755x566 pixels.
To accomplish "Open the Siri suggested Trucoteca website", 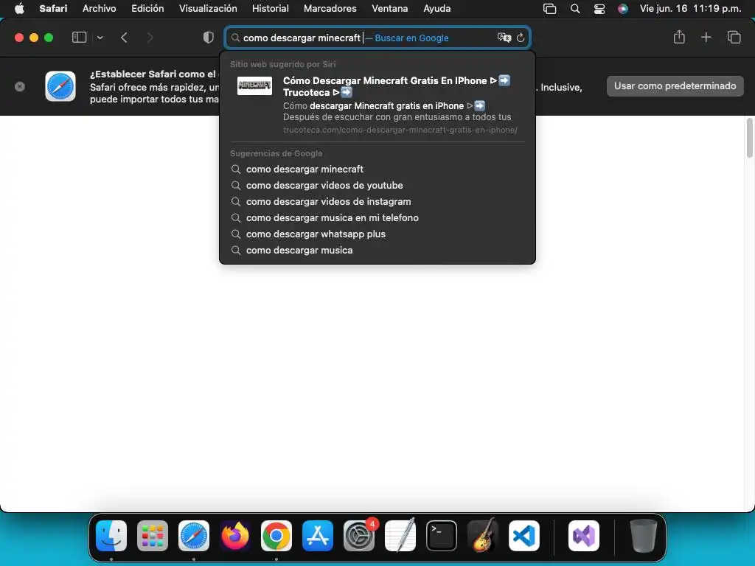I will [377, 105].
